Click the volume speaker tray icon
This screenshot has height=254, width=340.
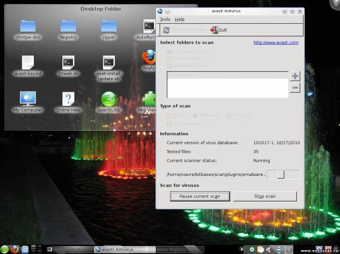(x=269, y=249)
